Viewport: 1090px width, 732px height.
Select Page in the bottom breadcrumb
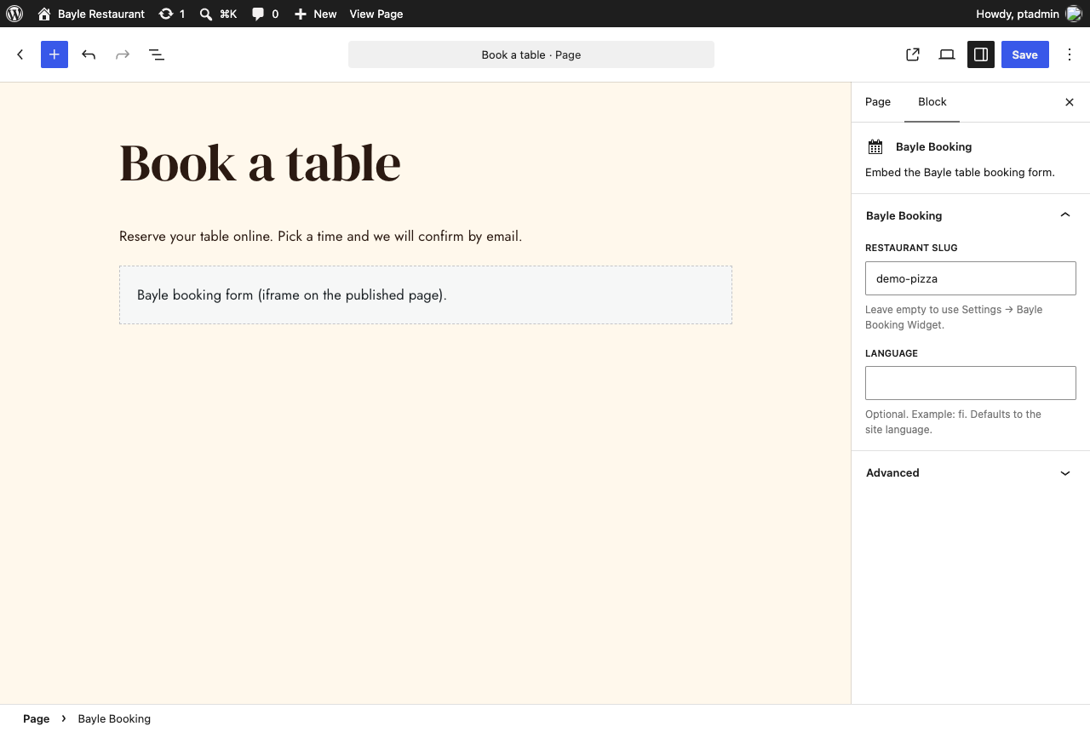(x=36, y=718)
